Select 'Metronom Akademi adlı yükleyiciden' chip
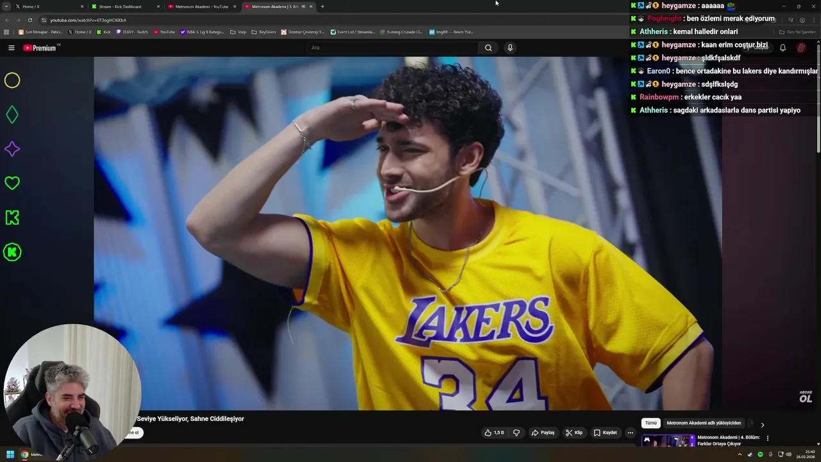The height and width of the screenshot is (462, 821). 704,424
